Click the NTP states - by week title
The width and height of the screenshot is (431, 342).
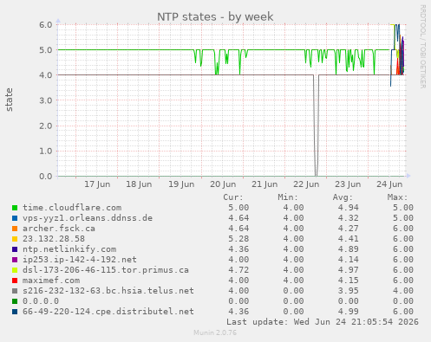click(x=215, y=16)
